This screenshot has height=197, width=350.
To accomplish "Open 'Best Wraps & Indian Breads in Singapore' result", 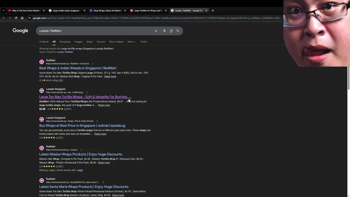I will pos(78,68).
